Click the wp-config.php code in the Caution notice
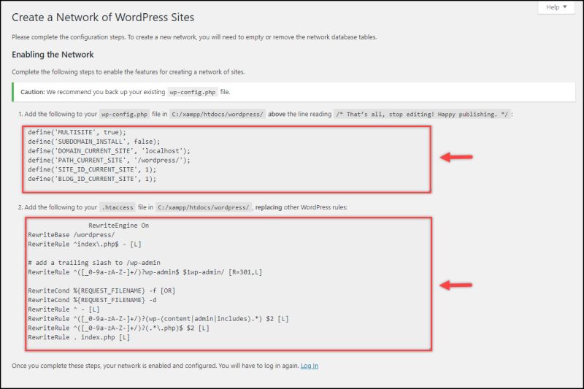584x389 pixels. pyautogui.click(x=193, y=92)
